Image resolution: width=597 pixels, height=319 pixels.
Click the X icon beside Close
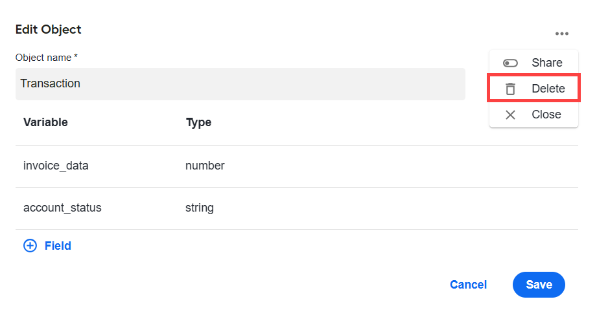[x=510, y=115]
